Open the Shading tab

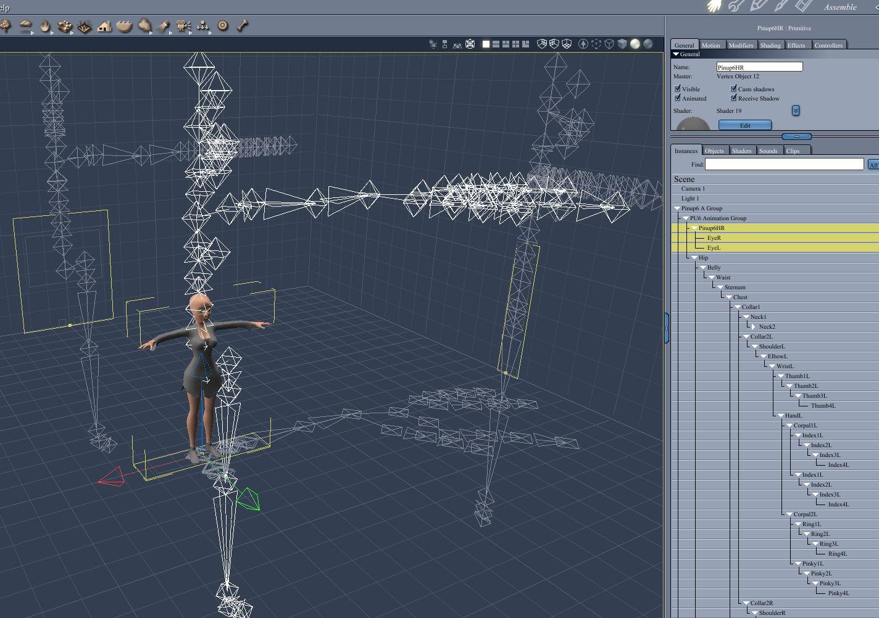coord(770,45)
